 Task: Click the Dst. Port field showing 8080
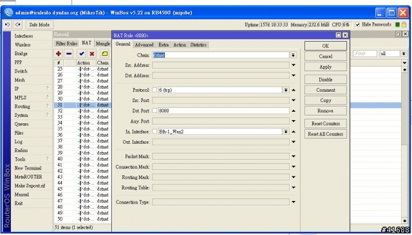[x=223, y=110]
